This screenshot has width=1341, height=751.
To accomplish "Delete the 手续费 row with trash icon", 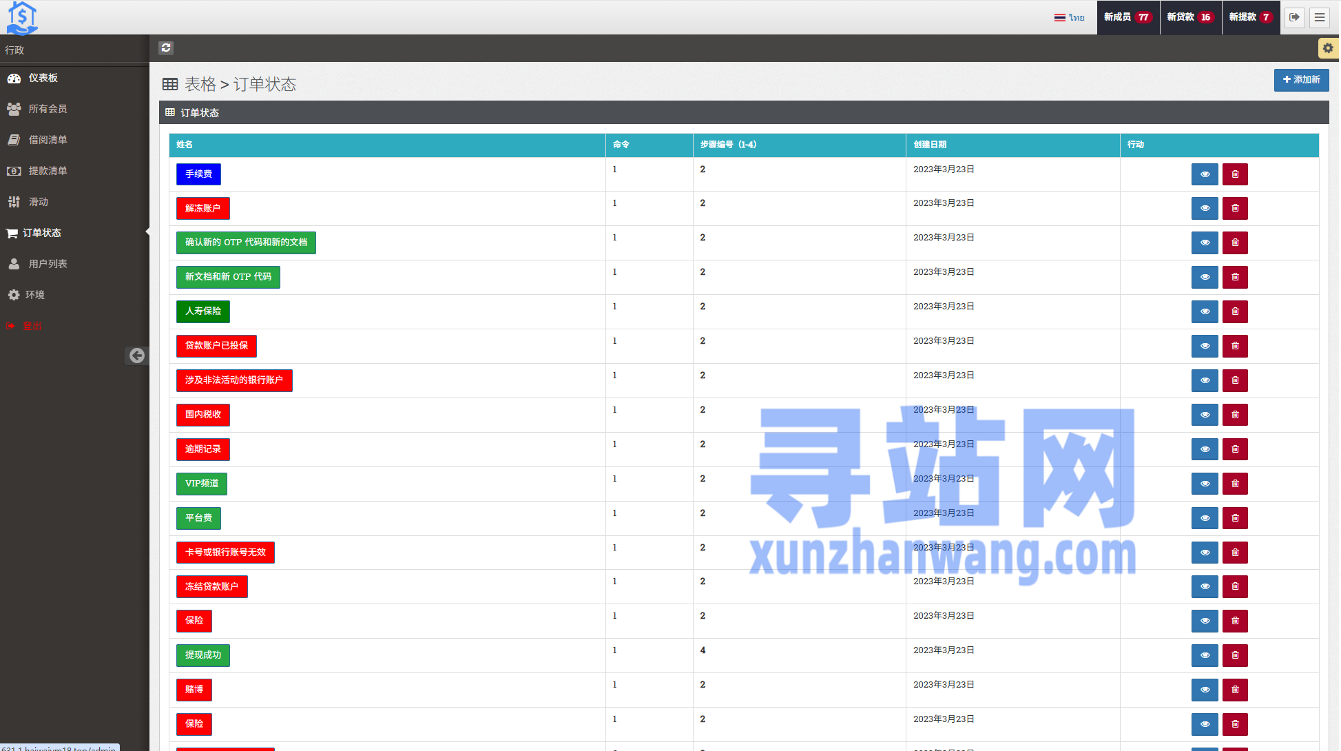I will (x=1235, y=174).
